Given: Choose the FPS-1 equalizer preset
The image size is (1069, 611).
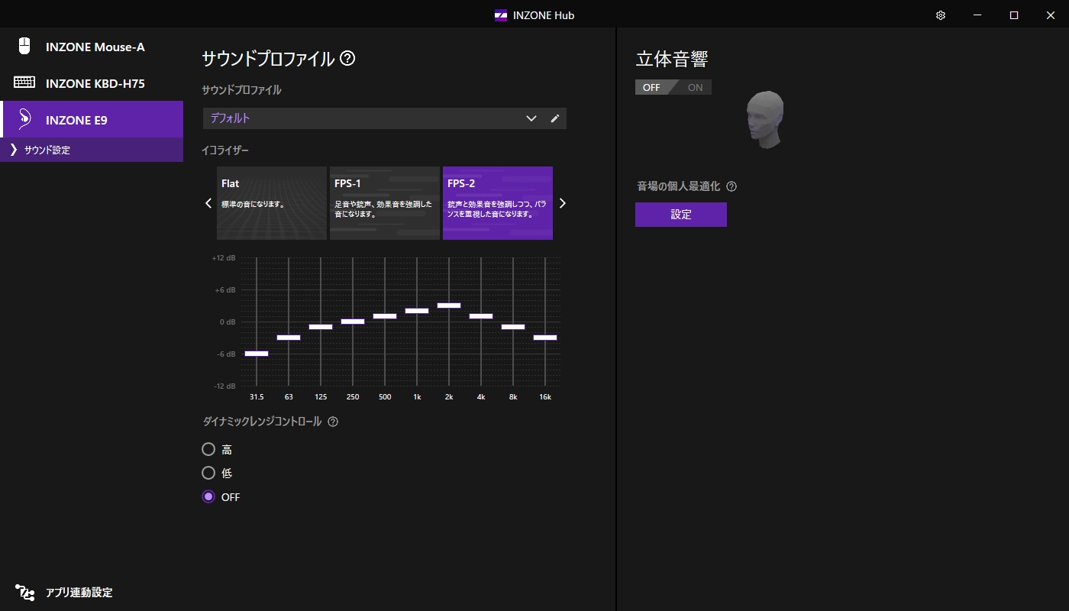Looking at the screenshot, I should (x=385, y=203).
